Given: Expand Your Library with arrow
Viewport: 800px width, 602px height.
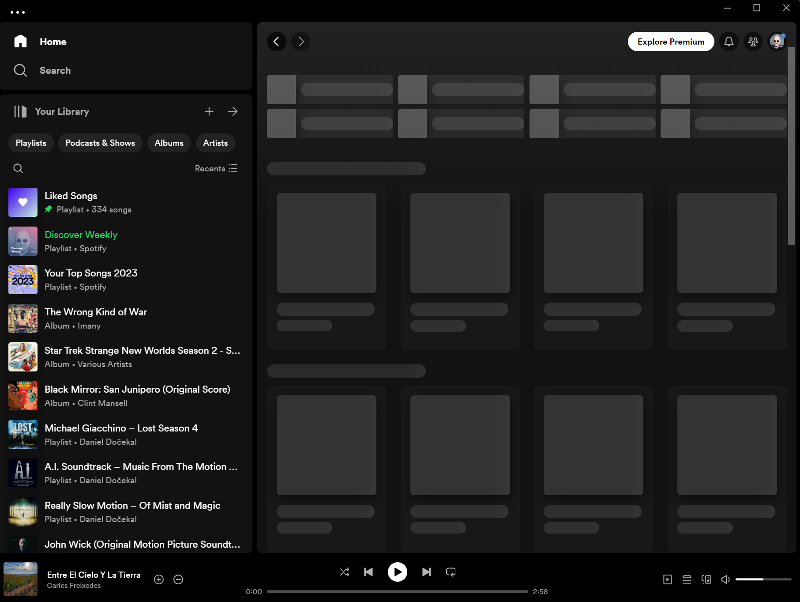Looking at the screenshot, I should (x=233, y=111).
